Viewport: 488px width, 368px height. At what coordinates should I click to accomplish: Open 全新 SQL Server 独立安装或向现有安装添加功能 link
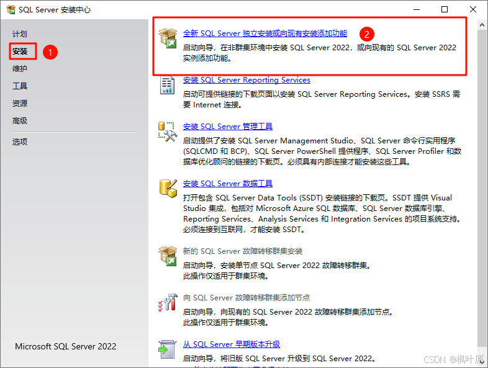click(265, 34)
